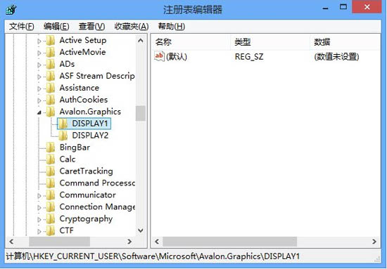The height and width of the screenshot is (269, 387).
Task: Click the values pane horizontal scroll left arrow
Action: (x=157, y=242)
